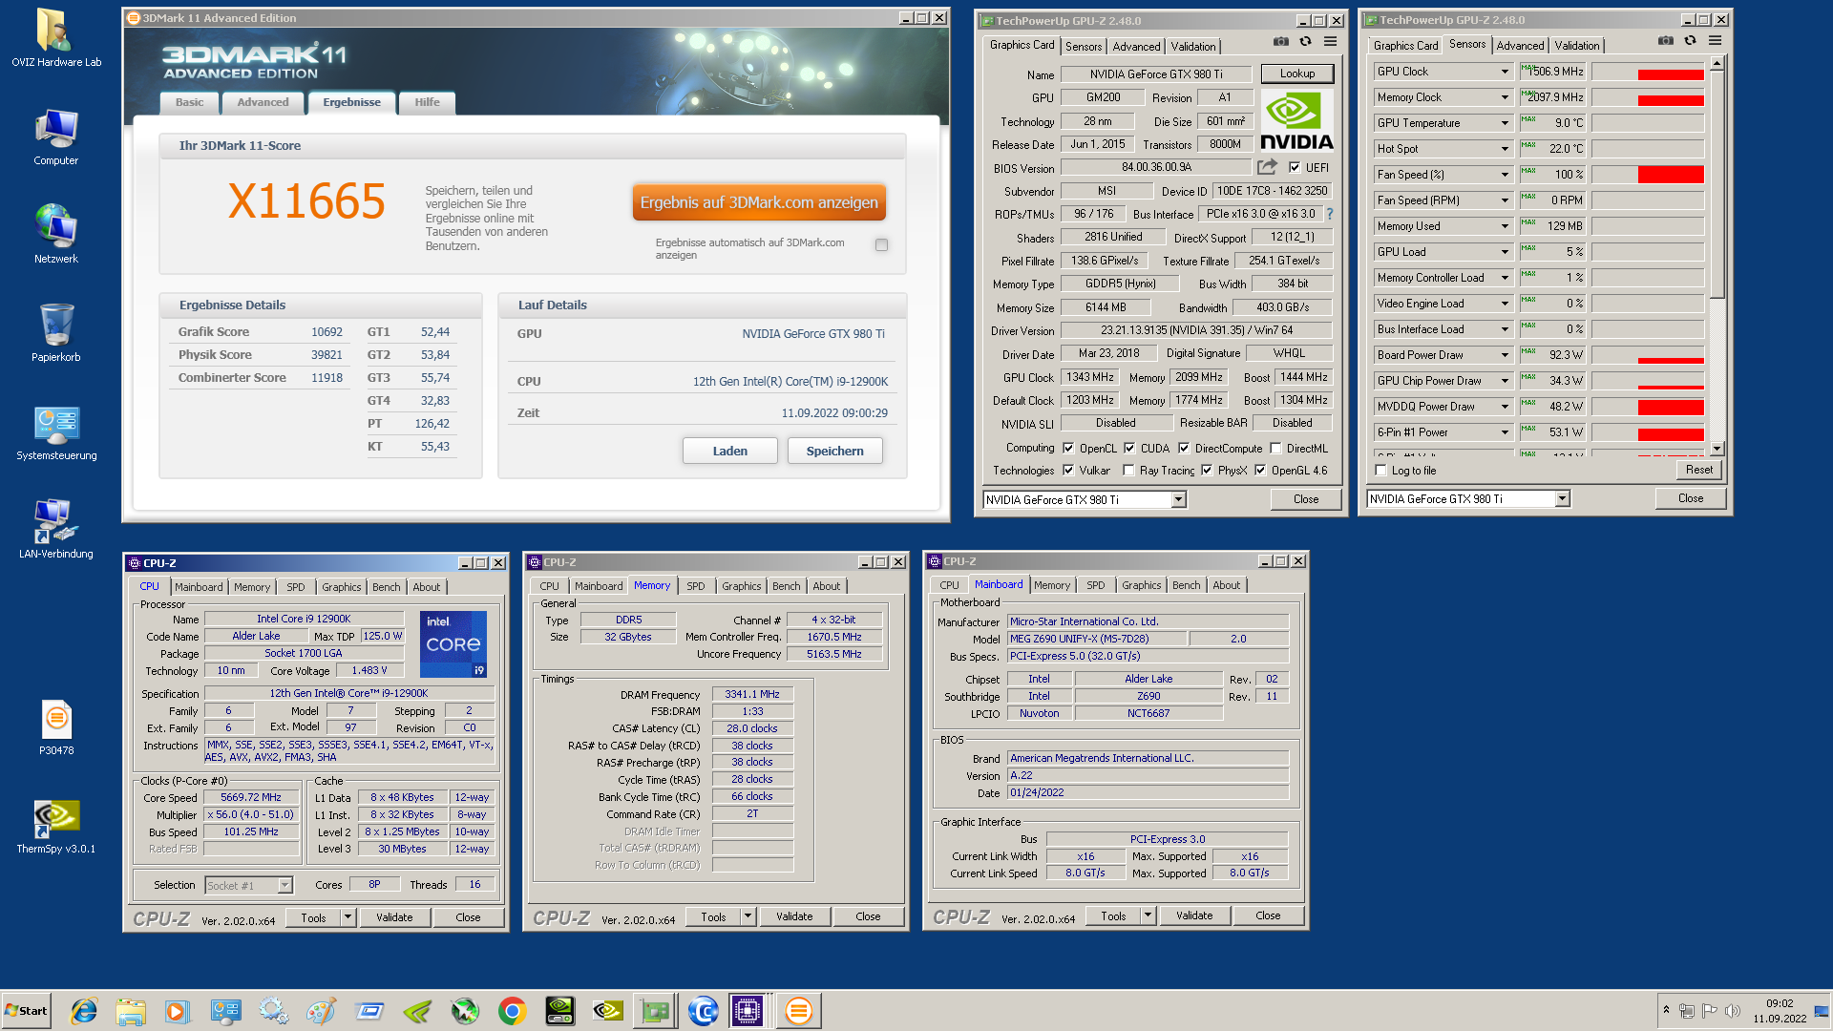Check automatic 3DMark.com results display box
Screen dimensions: 1833x1031
(881, 244)
